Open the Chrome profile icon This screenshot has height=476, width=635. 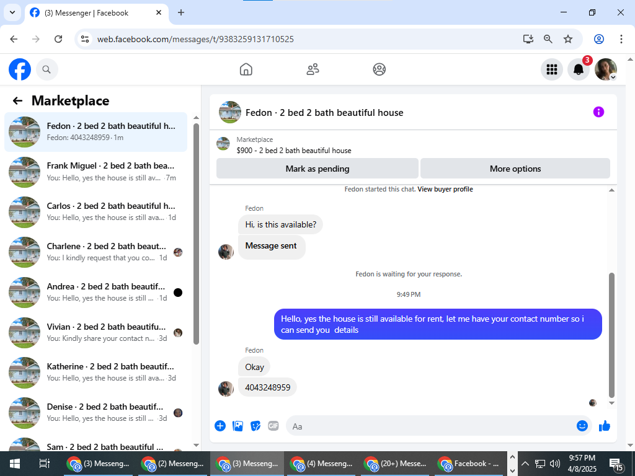pos(599,39)
